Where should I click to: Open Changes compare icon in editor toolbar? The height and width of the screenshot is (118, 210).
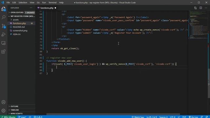(196, 8)
